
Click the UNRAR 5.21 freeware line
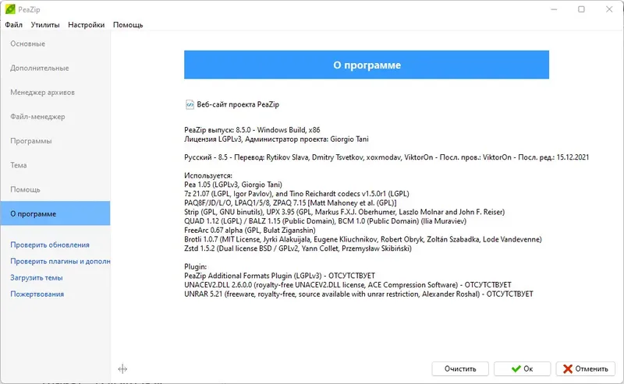[x=359, y=294]
